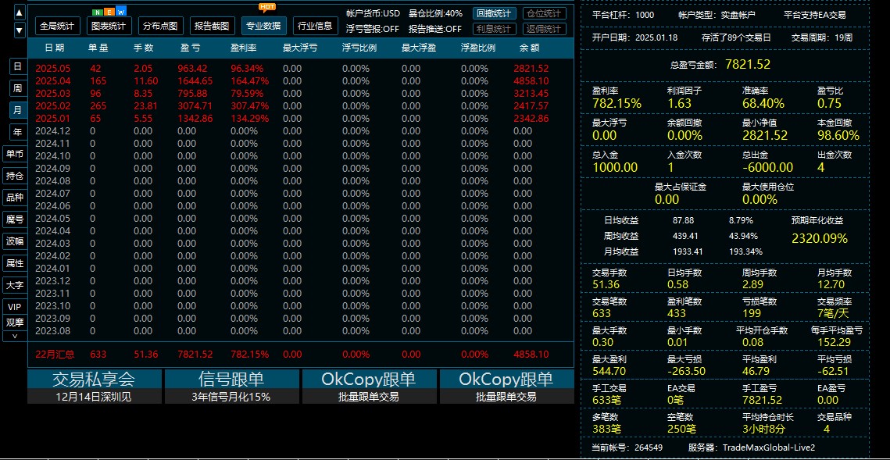Open the 魔号 sidebar view

pyautogui.click(x=15, y=219)
